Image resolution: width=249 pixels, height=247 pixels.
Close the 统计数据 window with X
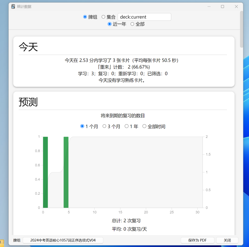pos(236,6)
